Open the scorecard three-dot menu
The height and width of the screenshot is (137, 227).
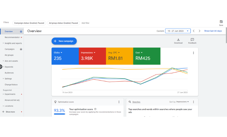click(x=193, y=53)
